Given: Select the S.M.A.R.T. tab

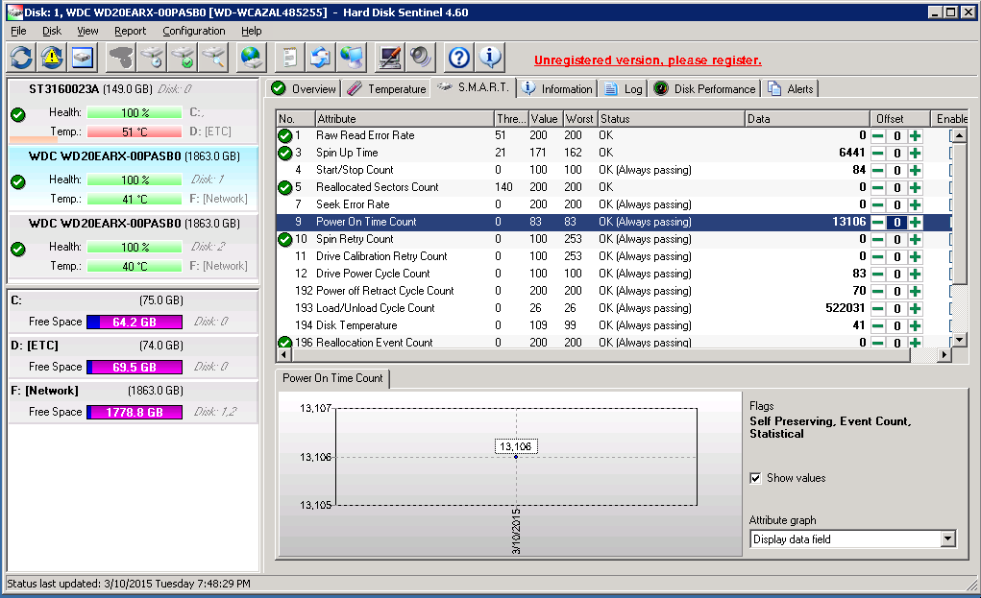Looking at the screenshot, I should [474, 87].
